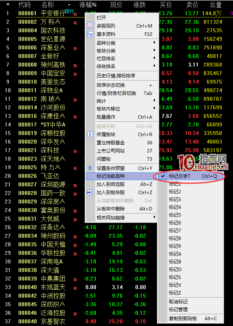Viewport: 233px width, 326px height.
Task: Sort by the 卖价 column header
Action: [192, 5]
